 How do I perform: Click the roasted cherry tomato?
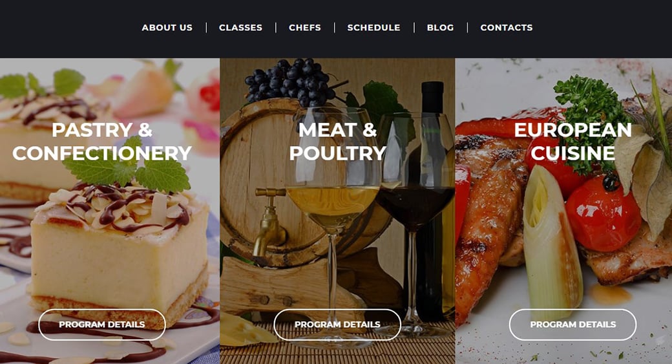click(x=604, y=213)
